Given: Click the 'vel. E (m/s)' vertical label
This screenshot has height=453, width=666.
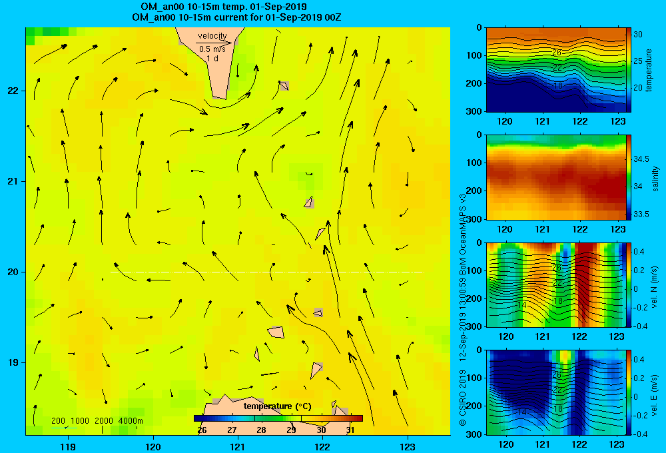Looking at the screenshot, I should [x=655, y=394].
